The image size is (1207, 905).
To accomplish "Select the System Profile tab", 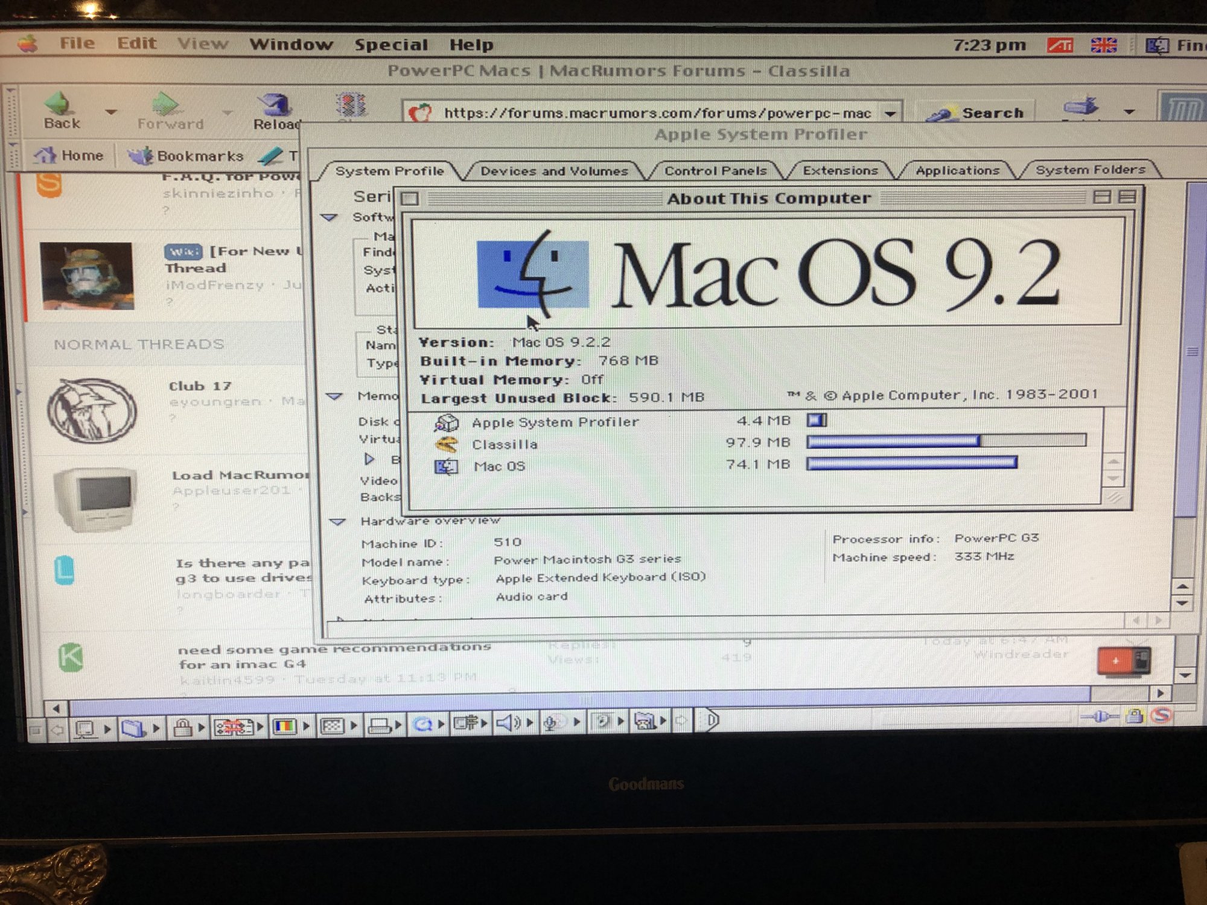I will click(390, 171).
